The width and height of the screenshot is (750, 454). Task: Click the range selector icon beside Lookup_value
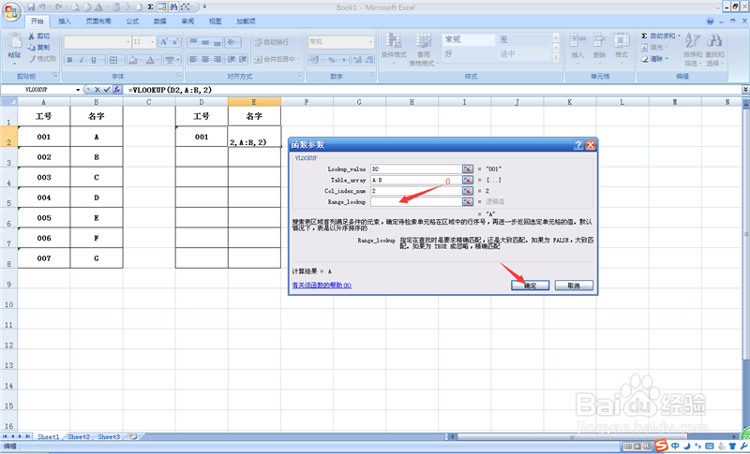coord(467,169)
